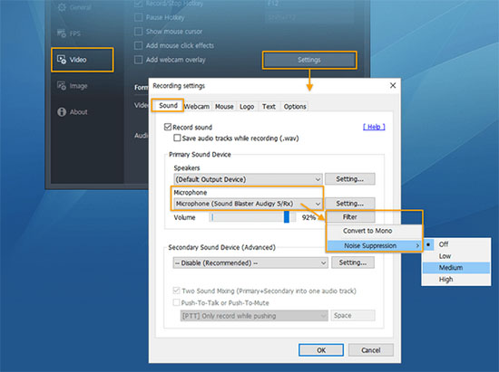Switch to the Webcam tab

click(x=197, y=107)
